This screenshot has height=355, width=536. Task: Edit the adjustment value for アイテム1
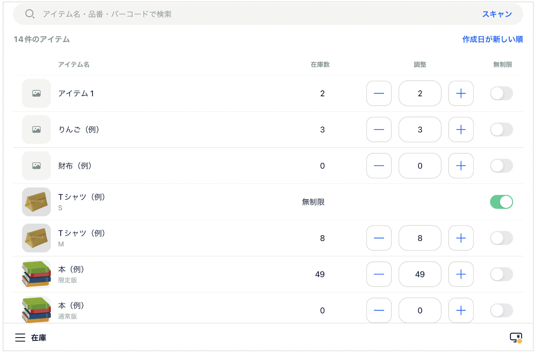[x=420, y=94]
